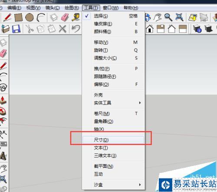
Task: Choose 文本(T) from the tools menu
Action: pyautogui.click(x=113, y=148)
